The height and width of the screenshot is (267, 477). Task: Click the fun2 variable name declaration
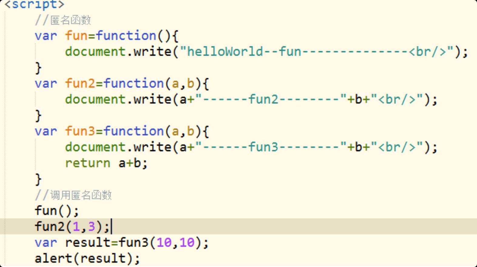(x=80, y=84)
